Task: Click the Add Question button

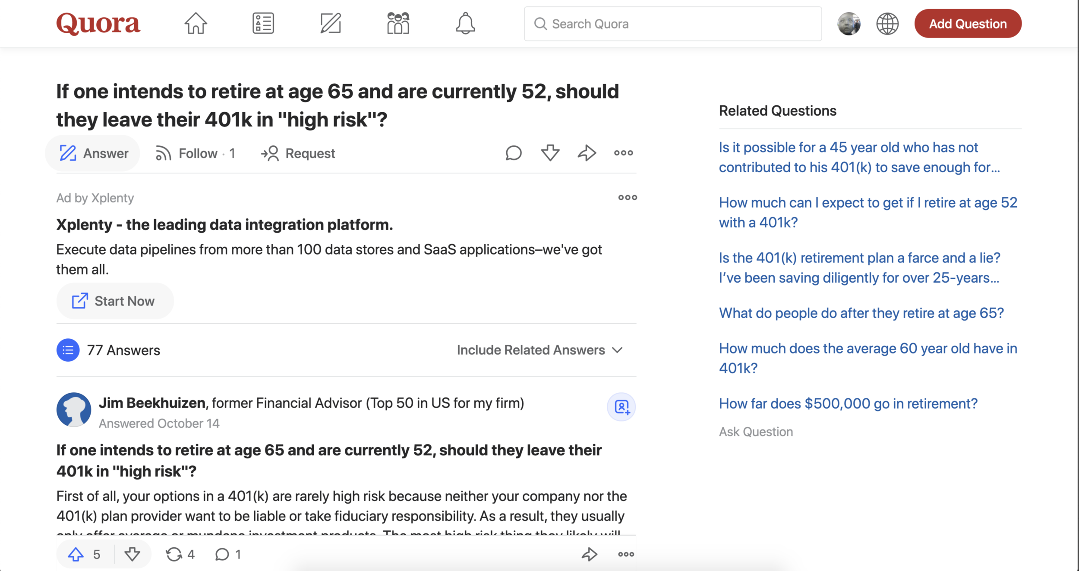Action: (x=968, y=24)
